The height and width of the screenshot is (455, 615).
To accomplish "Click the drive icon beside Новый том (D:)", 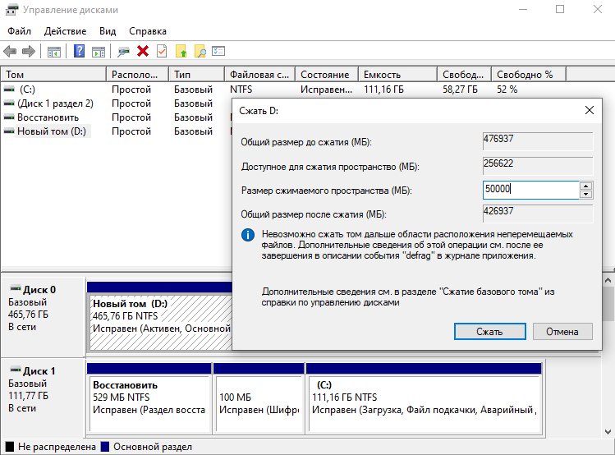I will coord(9,131).
